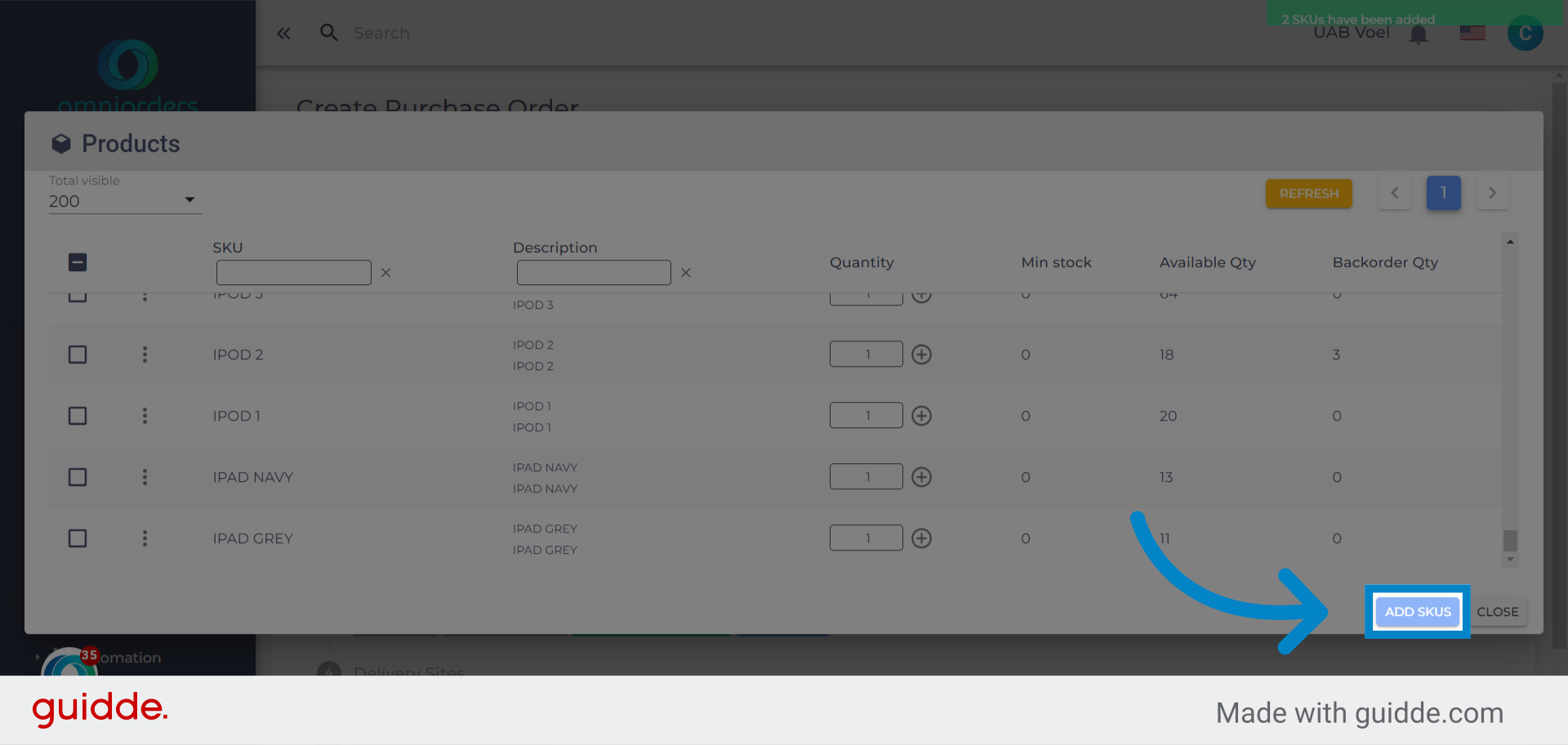Image resolution: width=1568 pixels, height=745 pixels.
Task: Click the Description column header
Action: [x=555, y=248]
